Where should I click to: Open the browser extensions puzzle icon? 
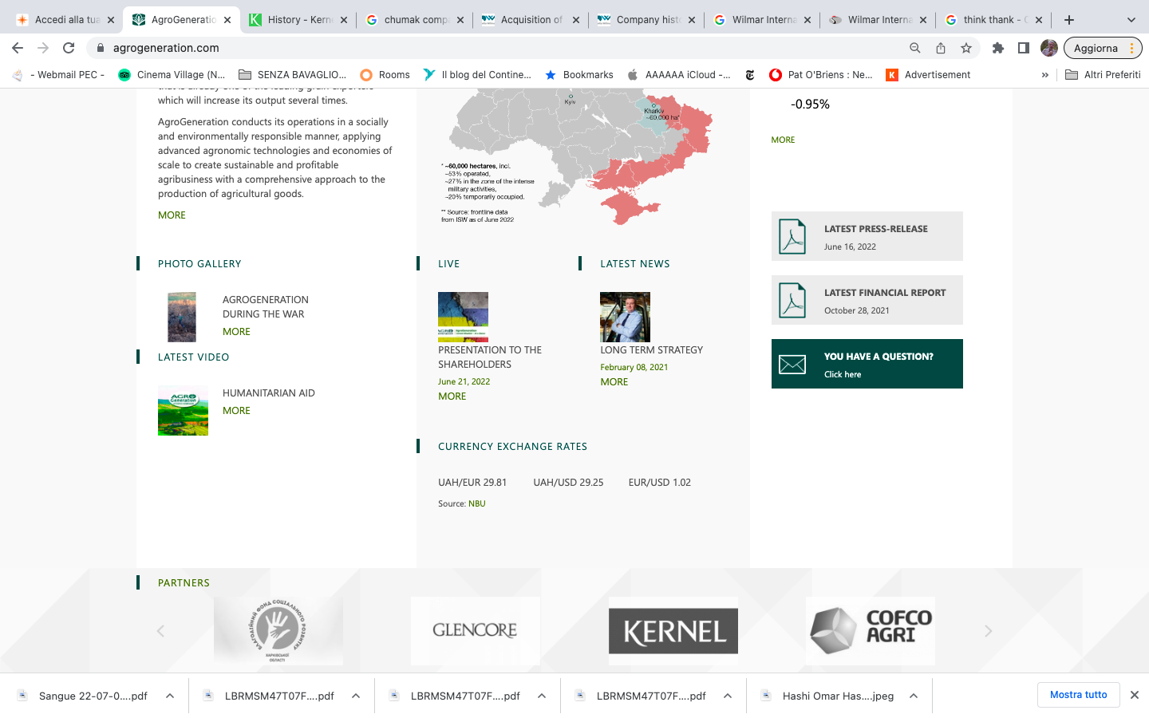tap(997, 48)
